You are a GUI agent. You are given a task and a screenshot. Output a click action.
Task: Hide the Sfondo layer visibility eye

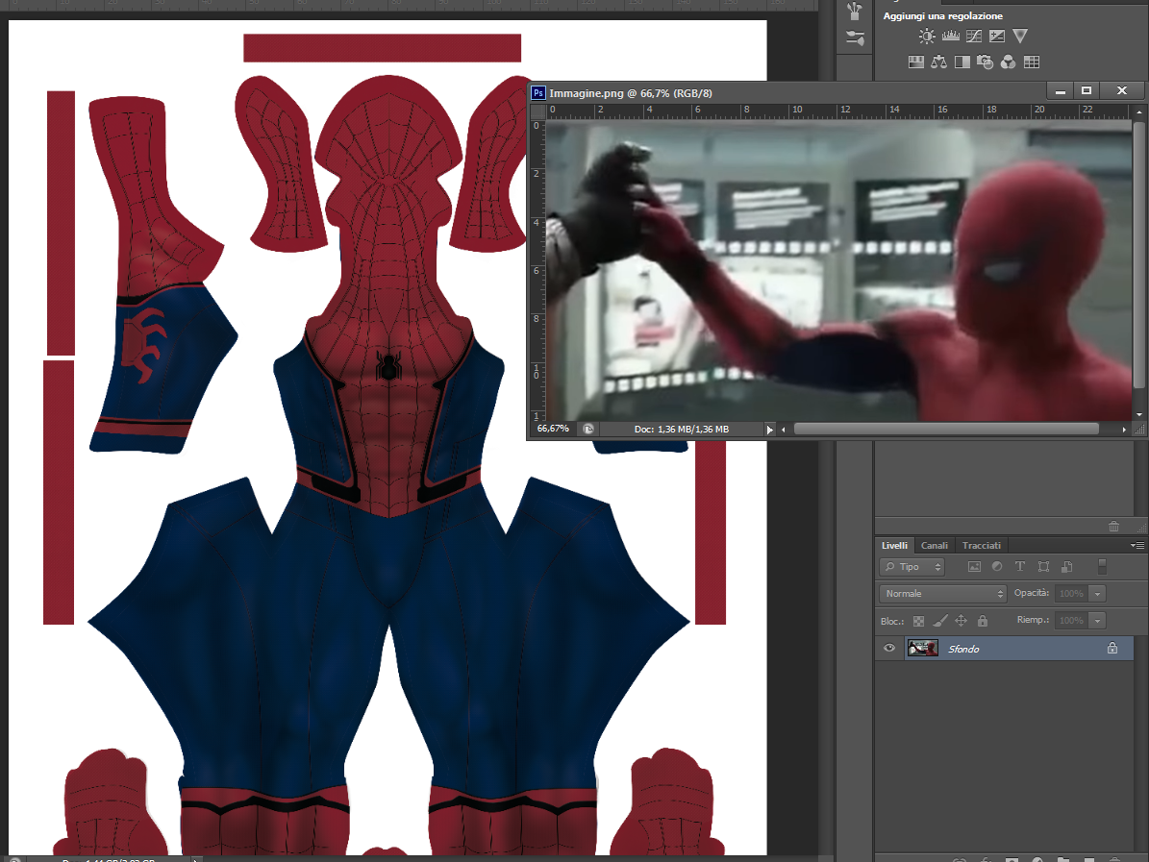[x=889, y=648]
